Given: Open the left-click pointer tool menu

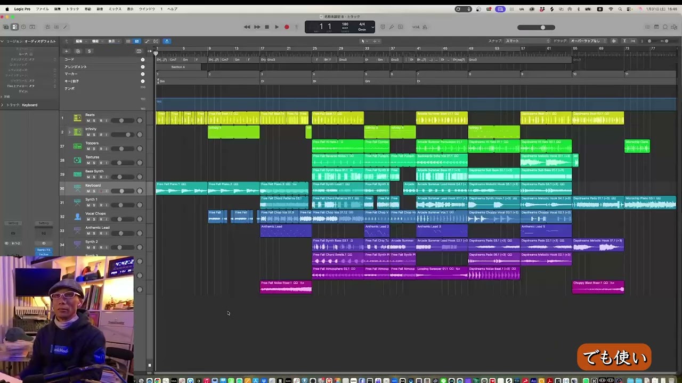Looking at the screenshot, I should (x=364, y=41).
